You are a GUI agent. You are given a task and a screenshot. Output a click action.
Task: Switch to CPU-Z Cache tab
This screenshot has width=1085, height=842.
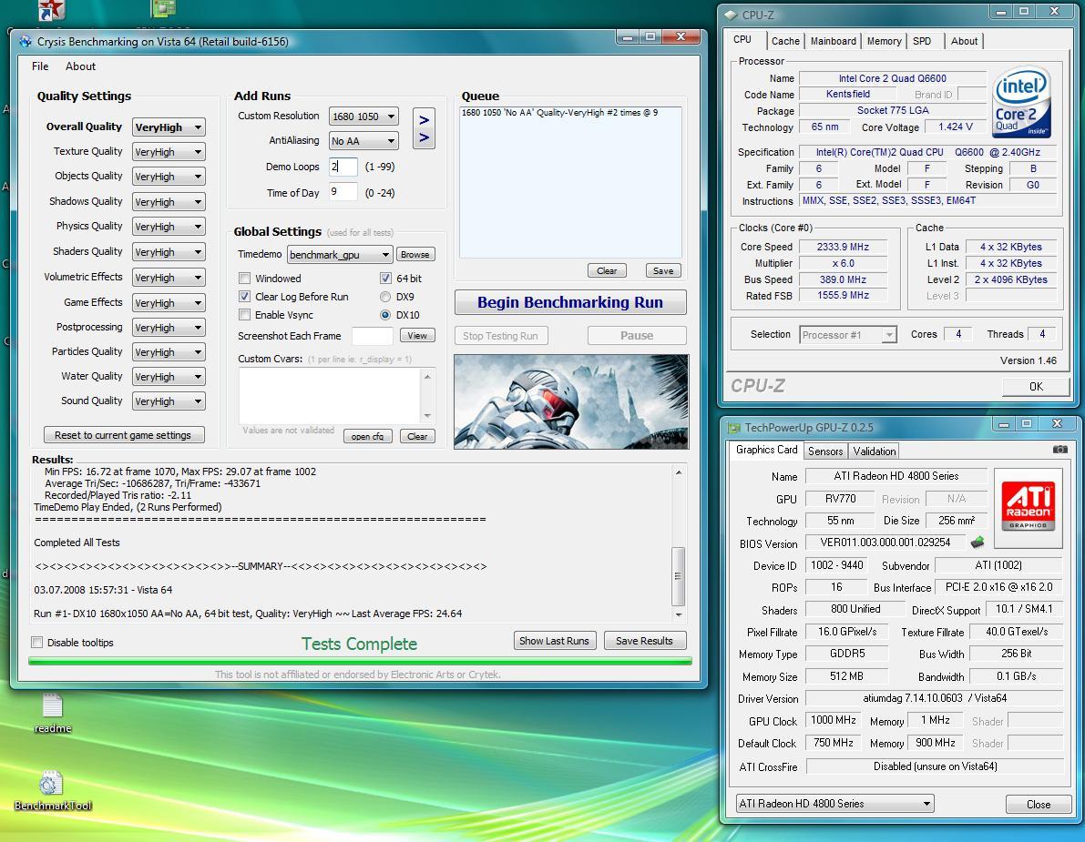coord(785,41)
